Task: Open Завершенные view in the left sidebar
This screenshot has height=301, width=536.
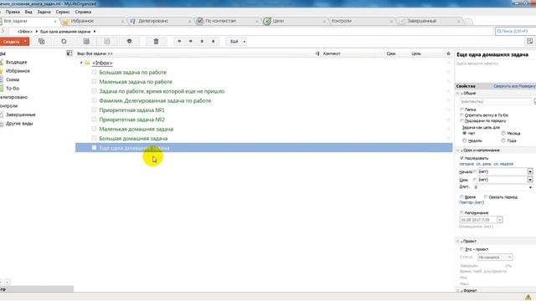Action: point(20,115)
